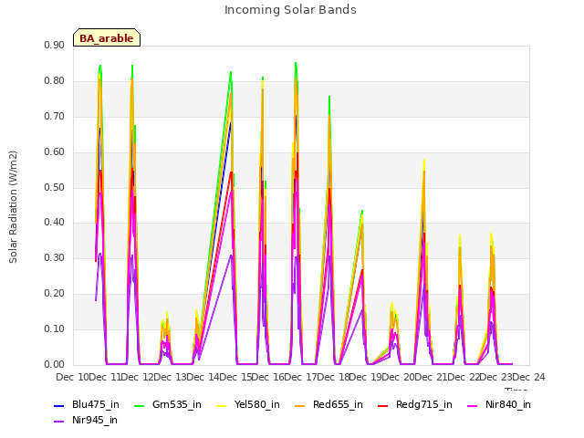Click the Dec 10 x-axis label
The width and height of the screenshot is (584, 438).
[73, 377]
